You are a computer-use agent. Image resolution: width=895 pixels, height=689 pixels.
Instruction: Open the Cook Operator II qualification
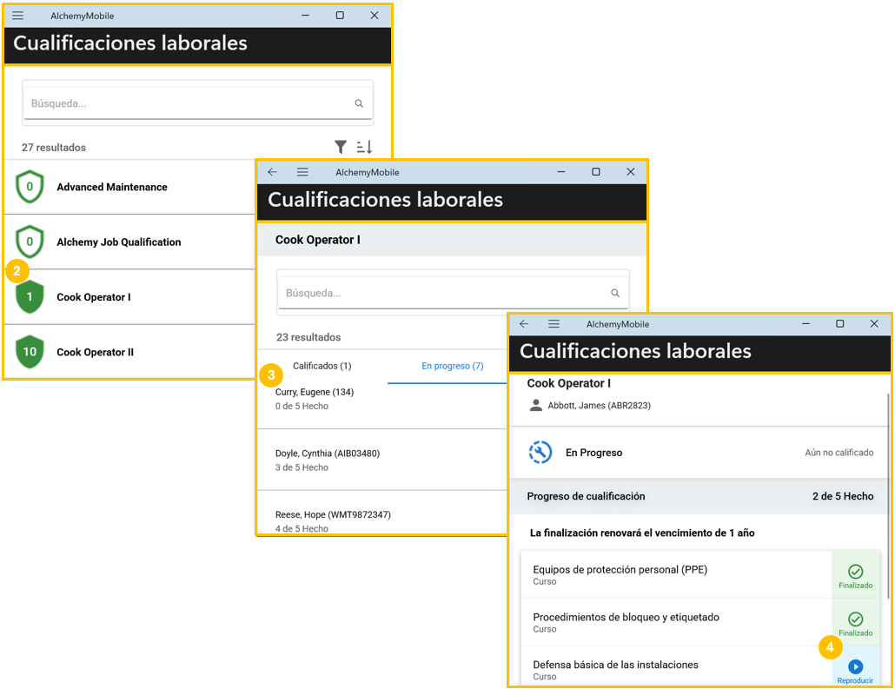pos(95,352)
